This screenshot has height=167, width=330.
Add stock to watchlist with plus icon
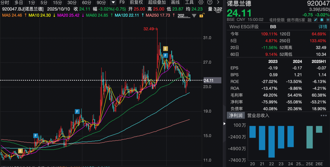pyautogui.click(x=328, y=20)
